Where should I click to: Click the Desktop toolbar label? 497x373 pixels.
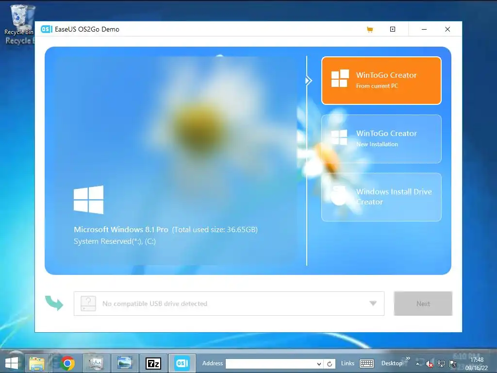392,363
